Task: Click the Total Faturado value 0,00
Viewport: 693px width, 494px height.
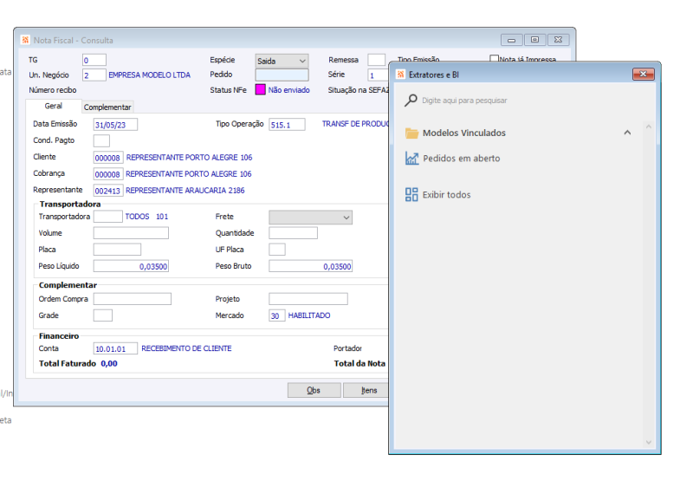Action: (x=109, y=363)
